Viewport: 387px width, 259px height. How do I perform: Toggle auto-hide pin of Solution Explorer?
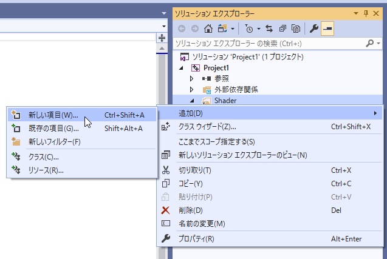point(366,13)
